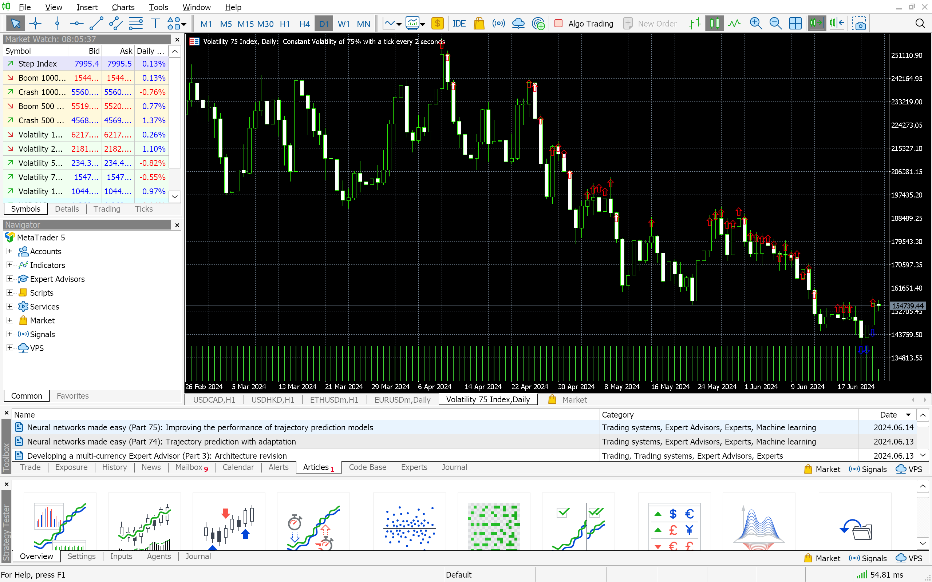Switch to line chart display

click(x=734, y=24)
